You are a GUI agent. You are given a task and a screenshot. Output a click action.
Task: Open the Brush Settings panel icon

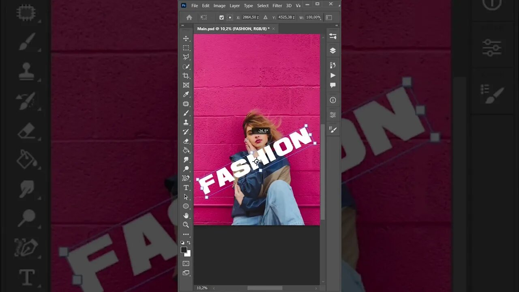click(x=333, y=36)
